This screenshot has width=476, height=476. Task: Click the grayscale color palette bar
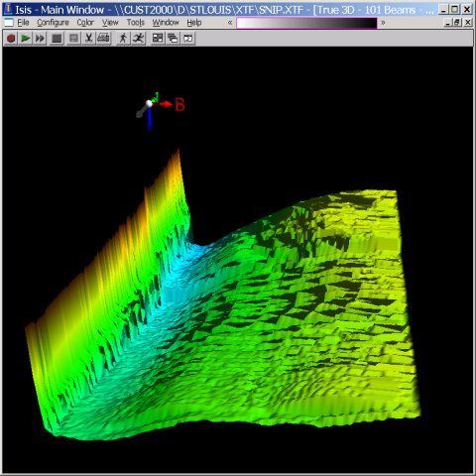[306, 23]
